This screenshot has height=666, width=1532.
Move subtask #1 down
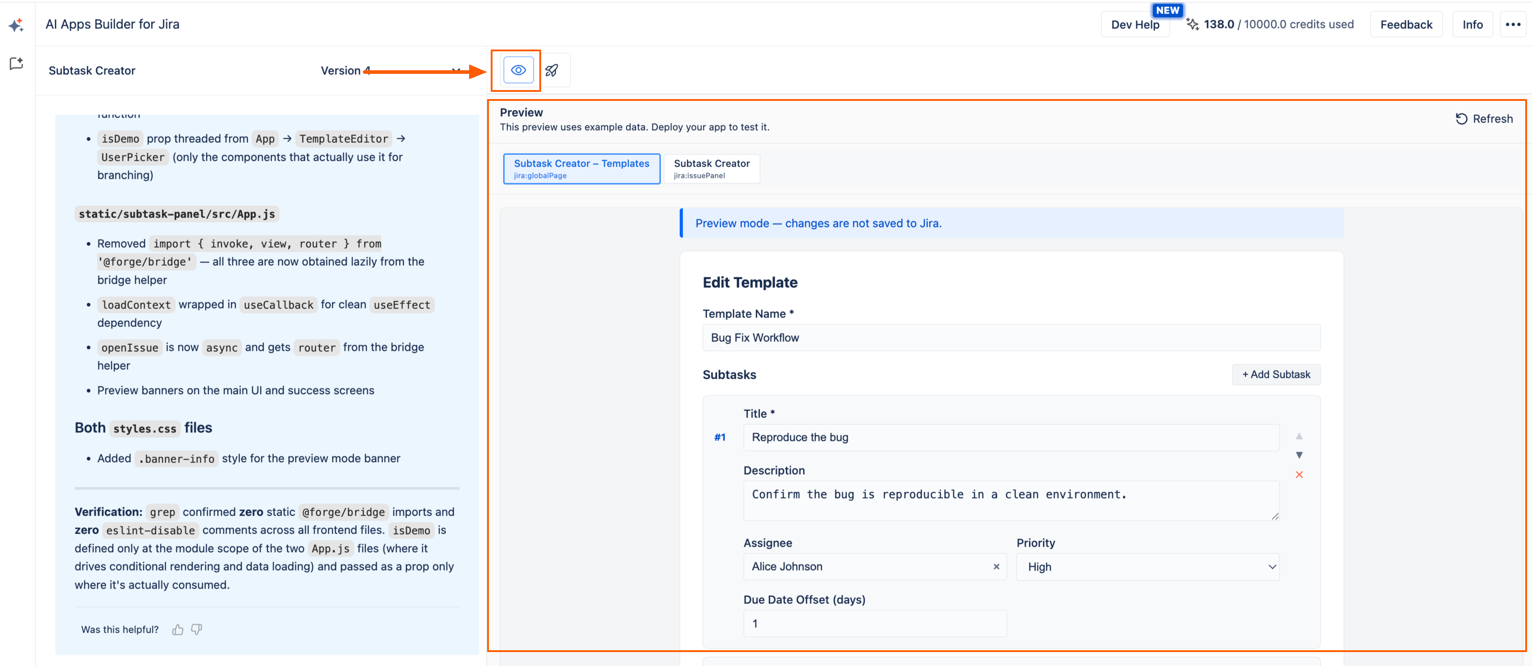pos(1299,455)
